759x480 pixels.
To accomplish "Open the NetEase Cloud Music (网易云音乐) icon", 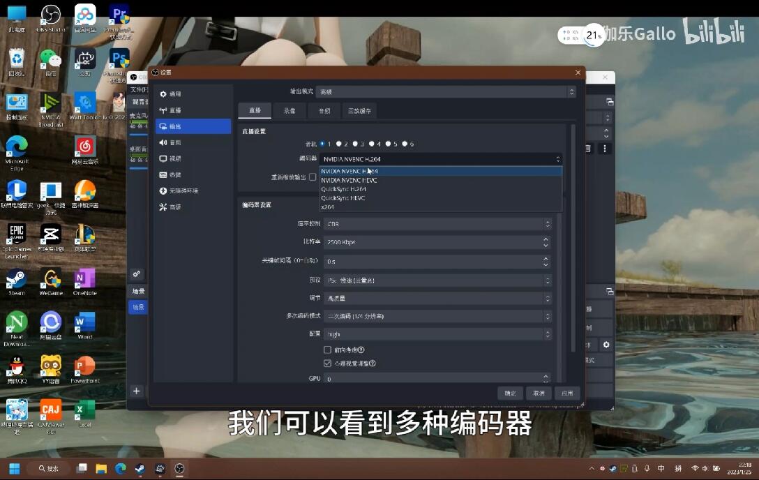I will tap(84, 150).
